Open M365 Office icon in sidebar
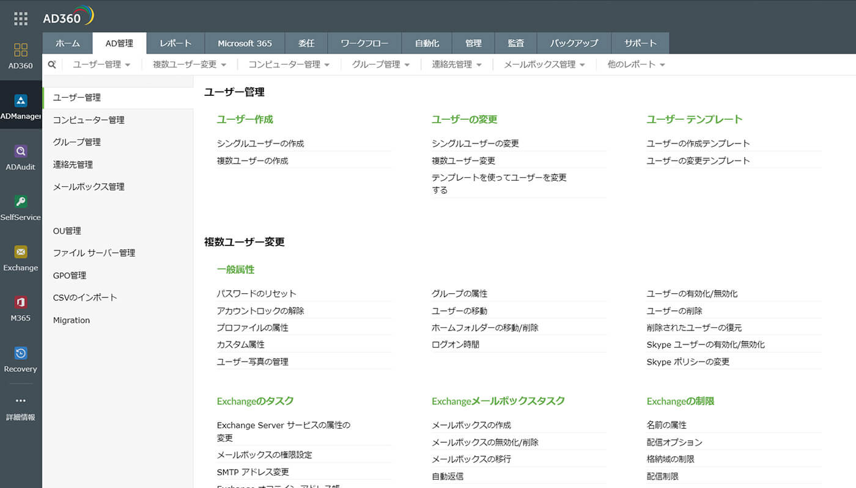The width and height of the screenshot is (856, 488). [21, 302]
